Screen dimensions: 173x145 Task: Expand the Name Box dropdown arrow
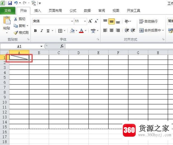click(x=41, y=46)
